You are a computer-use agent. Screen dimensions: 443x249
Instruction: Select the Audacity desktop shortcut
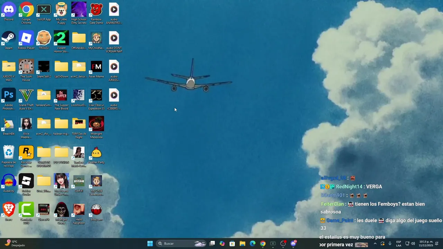pos(9,183)
